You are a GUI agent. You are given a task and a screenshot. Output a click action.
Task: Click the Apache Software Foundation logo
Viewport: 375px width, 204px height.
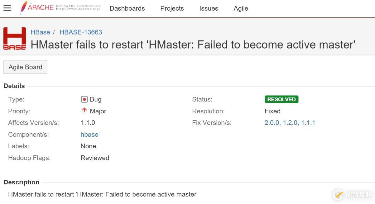(60, 7)
